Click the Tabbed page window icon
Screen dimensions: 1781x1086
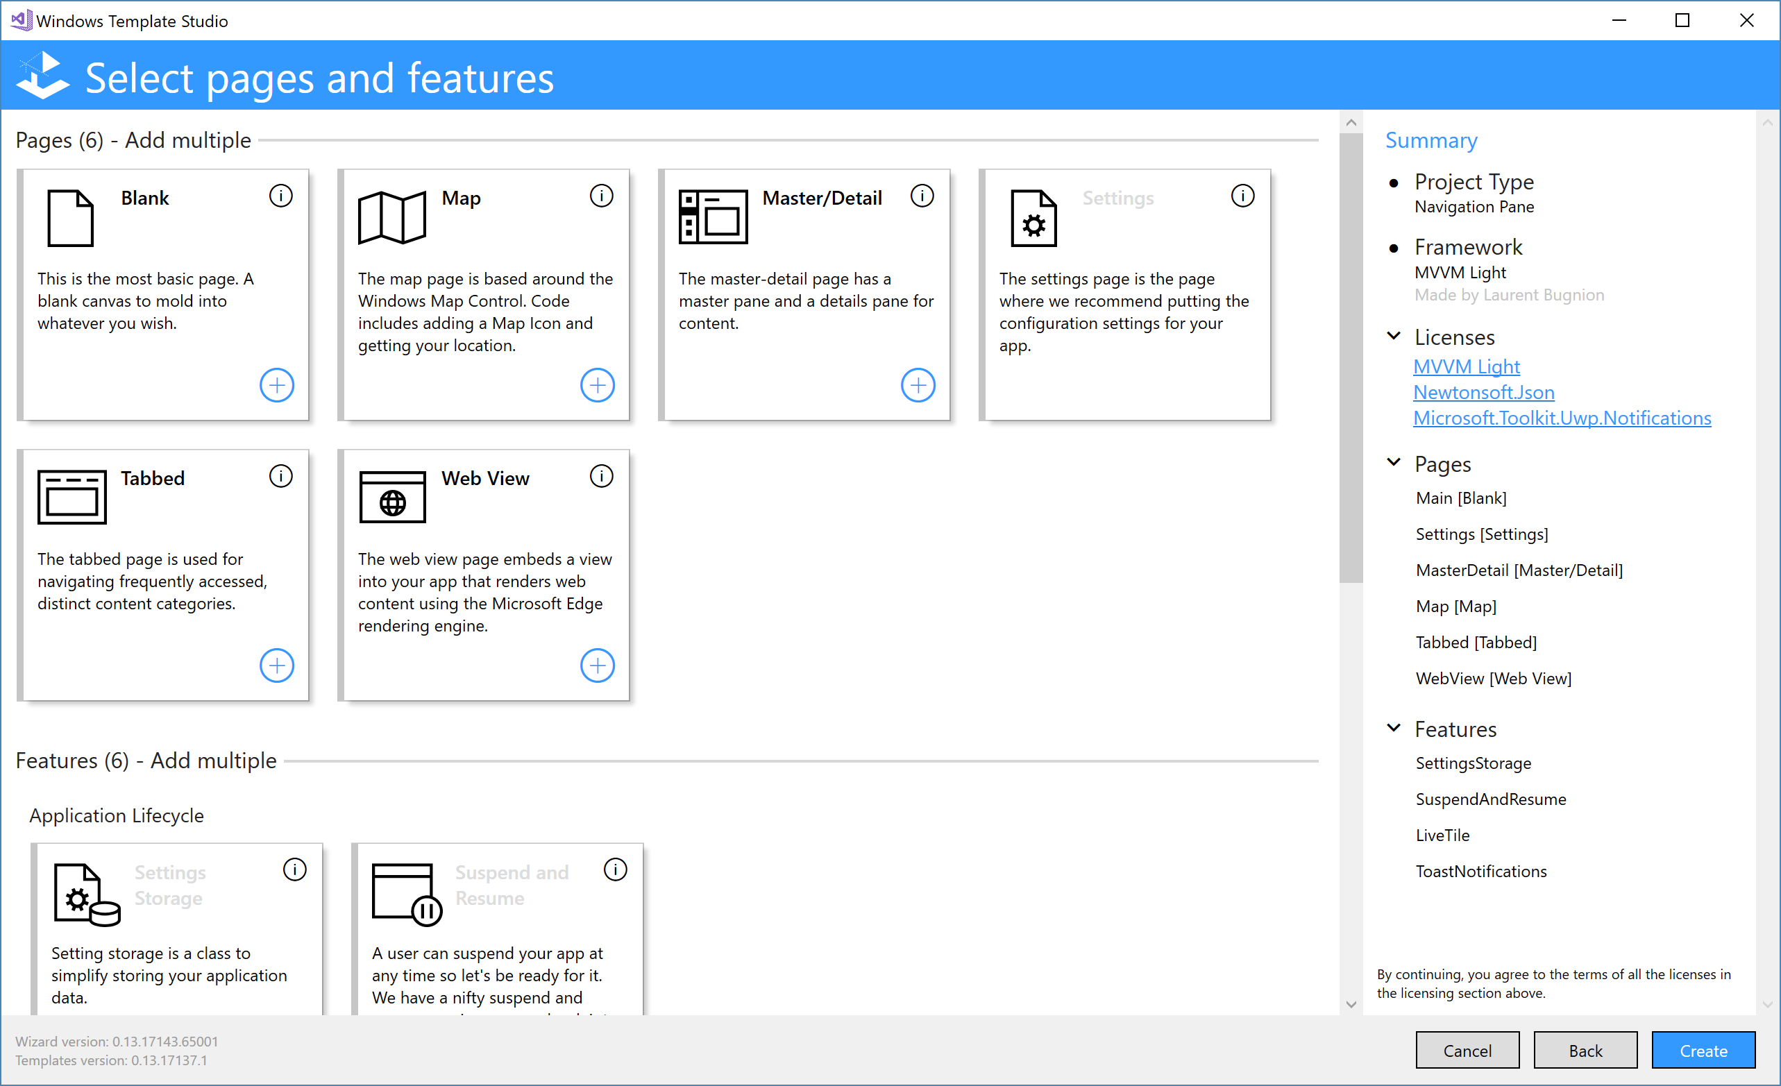[x=71, y=497]
